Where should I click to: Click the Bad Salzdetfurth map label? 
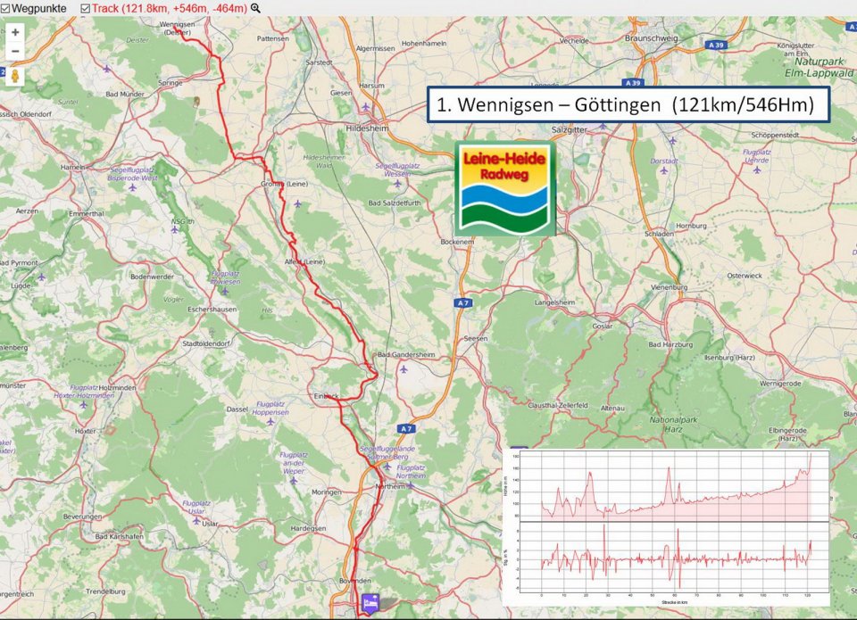click(x=394, y=203)
